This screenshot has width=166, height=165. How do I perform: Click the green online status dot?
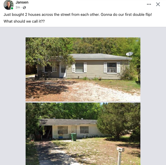click(x=12, y=8)
